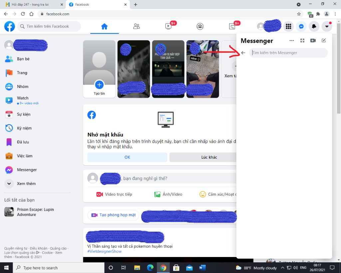Click the Tìm kiếm trên Facebook search box
The image size is (341, 273).
click(x=49, y=26)
